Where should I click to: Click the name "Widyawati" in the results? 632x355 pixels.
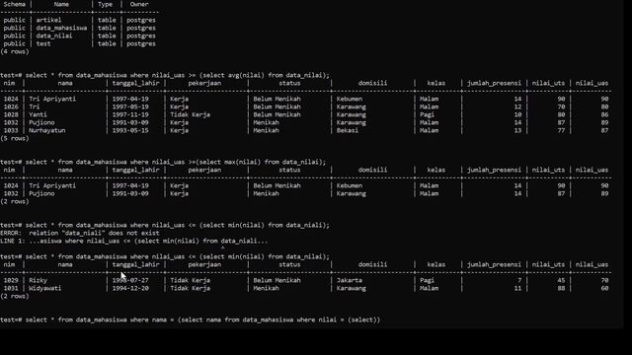coord(45,288)
